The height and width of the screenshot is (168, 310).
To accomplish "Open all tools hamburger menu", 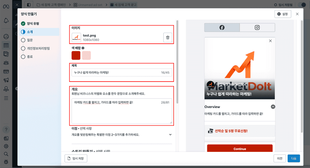I will point(6,98).
